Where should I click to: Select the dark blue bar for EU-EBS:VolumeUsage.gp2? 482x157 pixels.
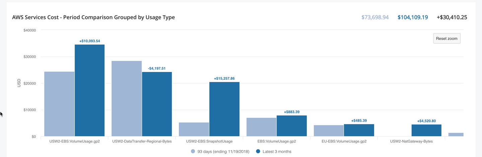[359, 130]
